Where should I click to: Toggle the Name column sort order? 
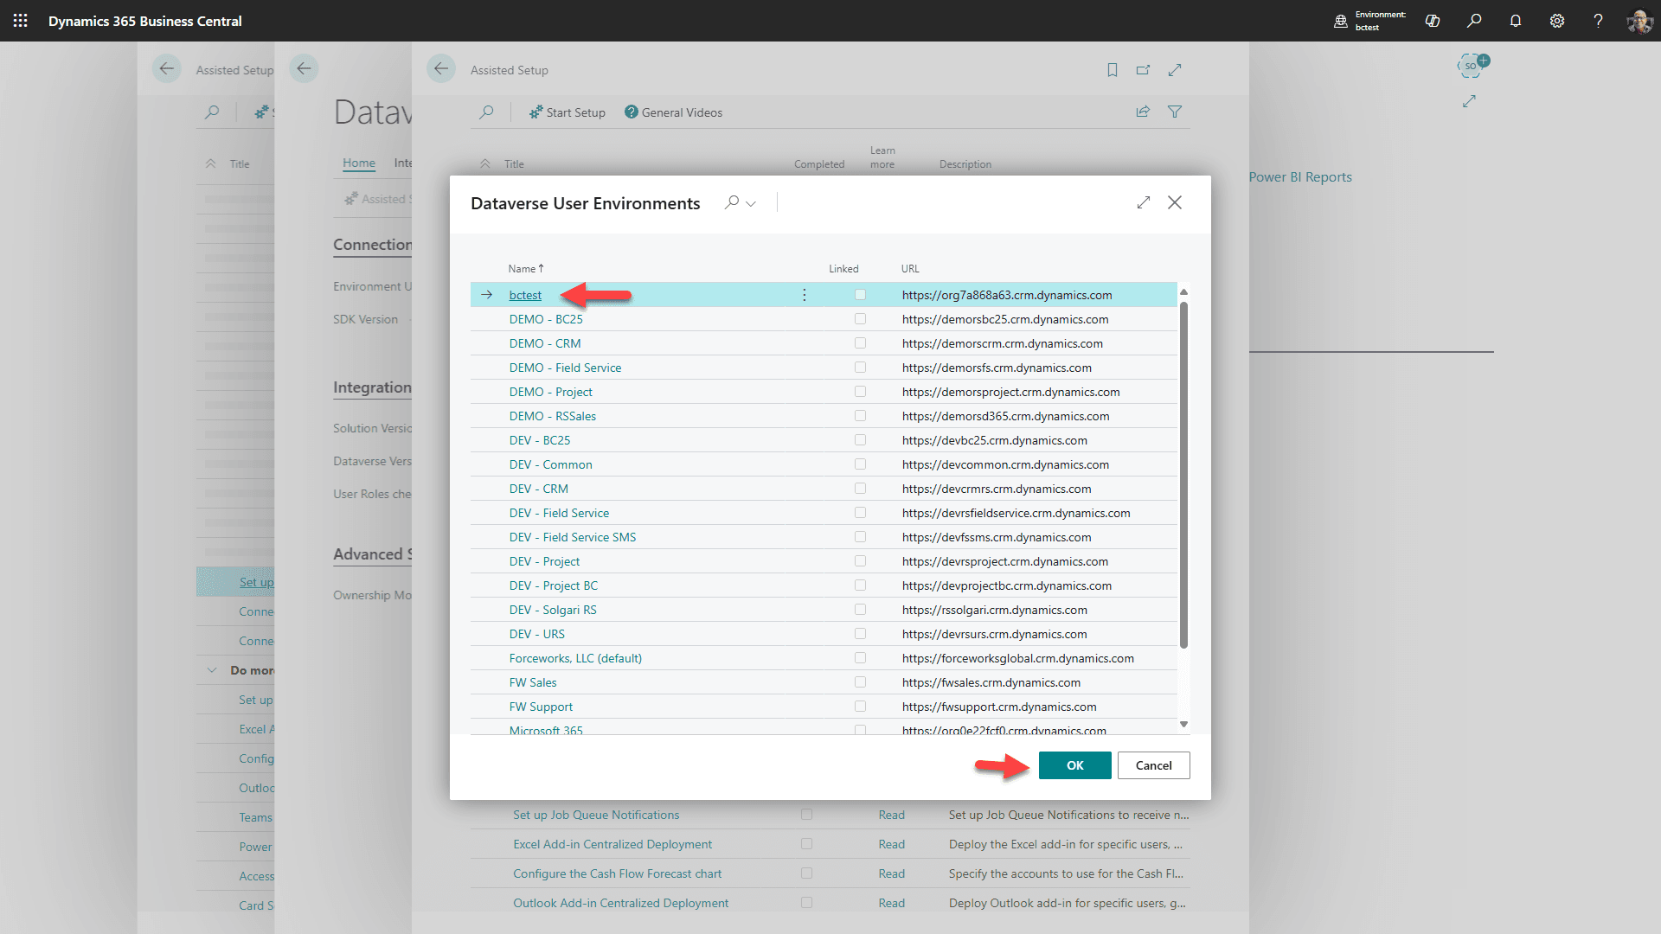point(525,268)
